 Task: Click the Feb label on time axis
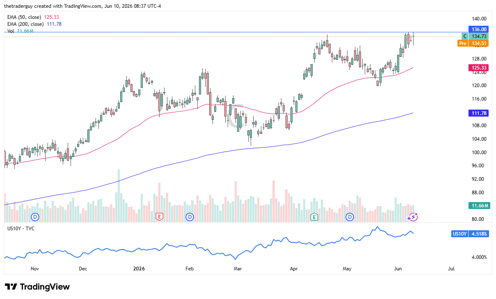coord(190,269)
